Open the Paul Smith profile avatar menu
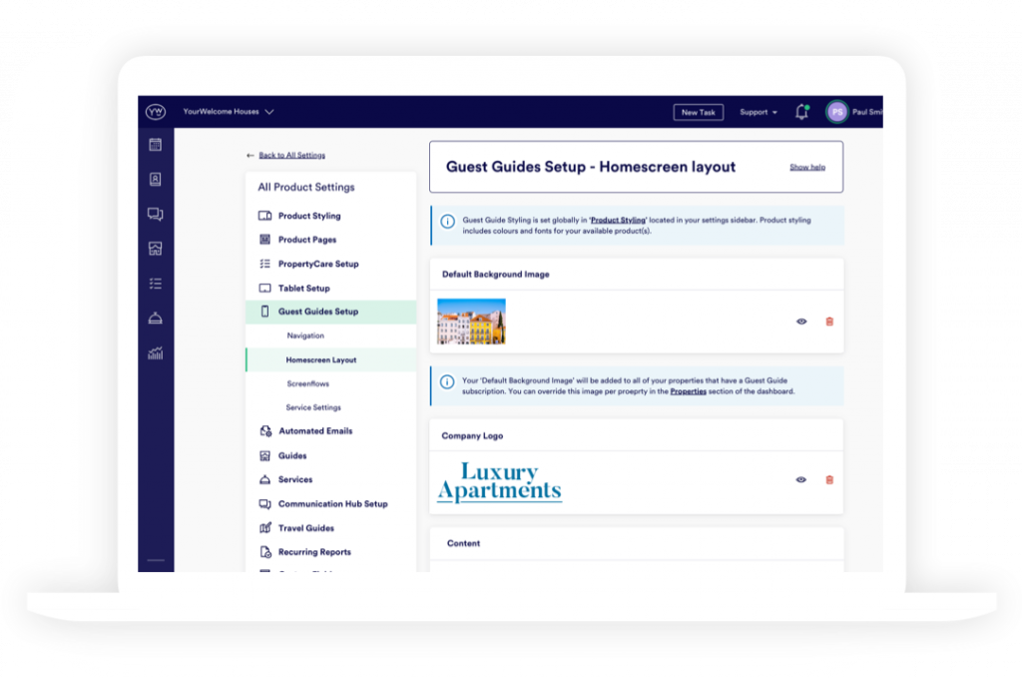 click(836, 112)
